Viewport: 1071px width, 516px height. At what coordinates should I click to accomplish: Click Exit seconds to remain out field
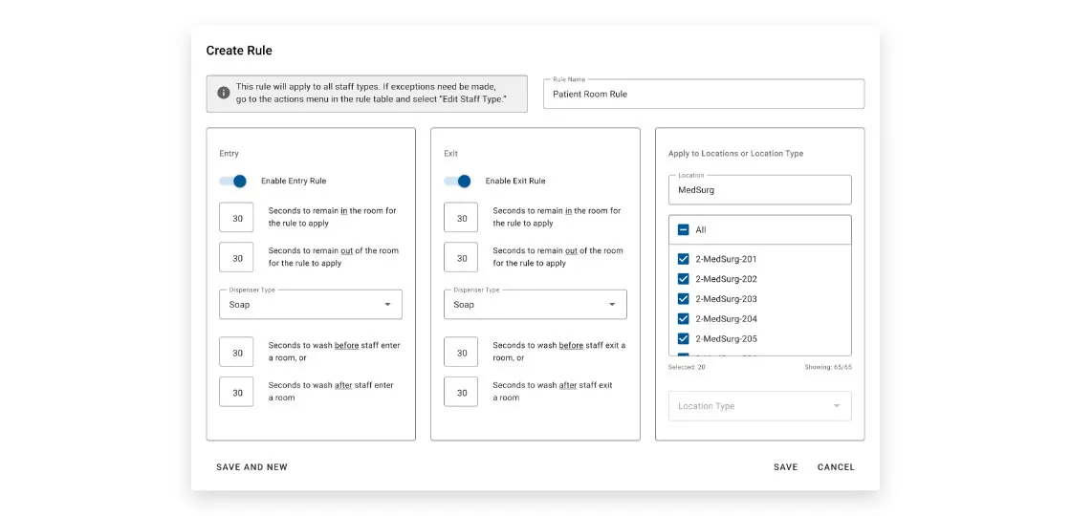pyautogui.click(x=461, y=258)
